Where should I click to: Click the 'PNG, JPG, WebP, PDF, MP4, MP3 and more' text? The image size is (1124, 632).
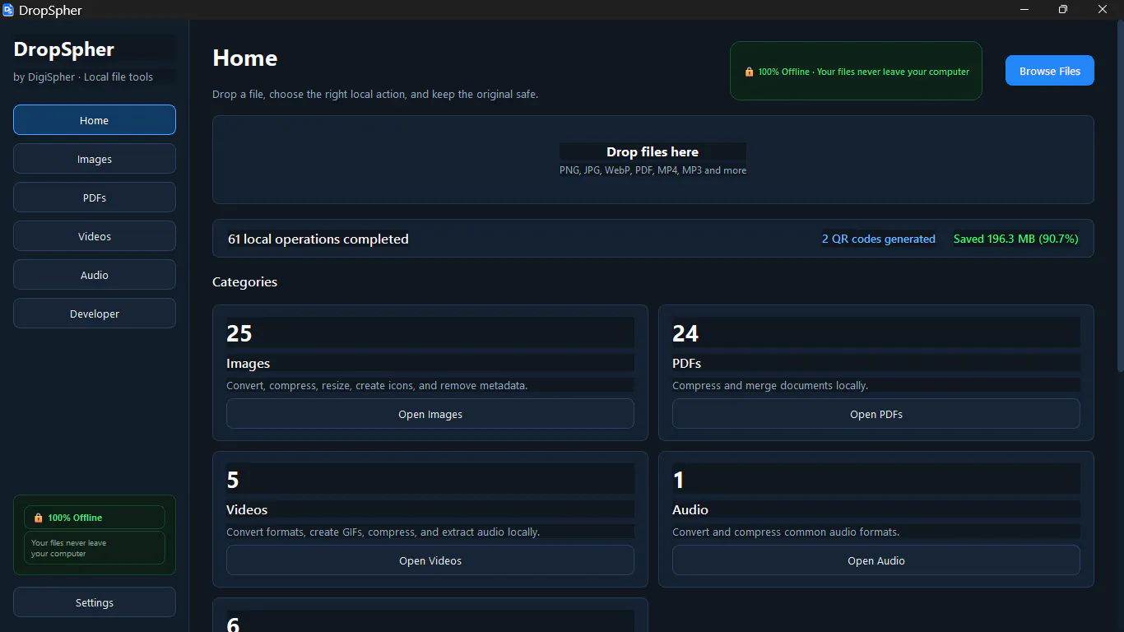point(653,170)
